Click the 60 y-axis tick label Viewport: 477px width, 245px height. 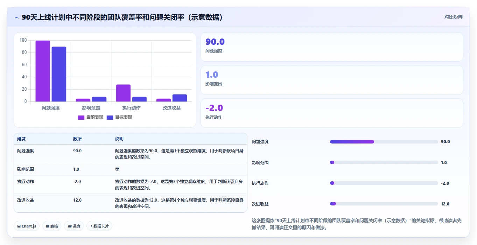pyautogui.click(x=24, y=65)
